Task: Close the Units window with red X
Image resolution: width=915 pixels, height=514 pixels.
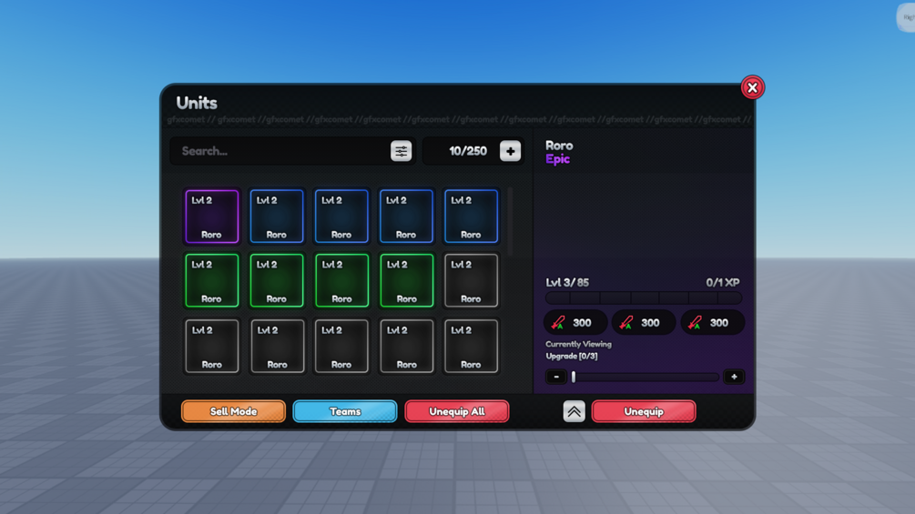Action: click(752, 87)
